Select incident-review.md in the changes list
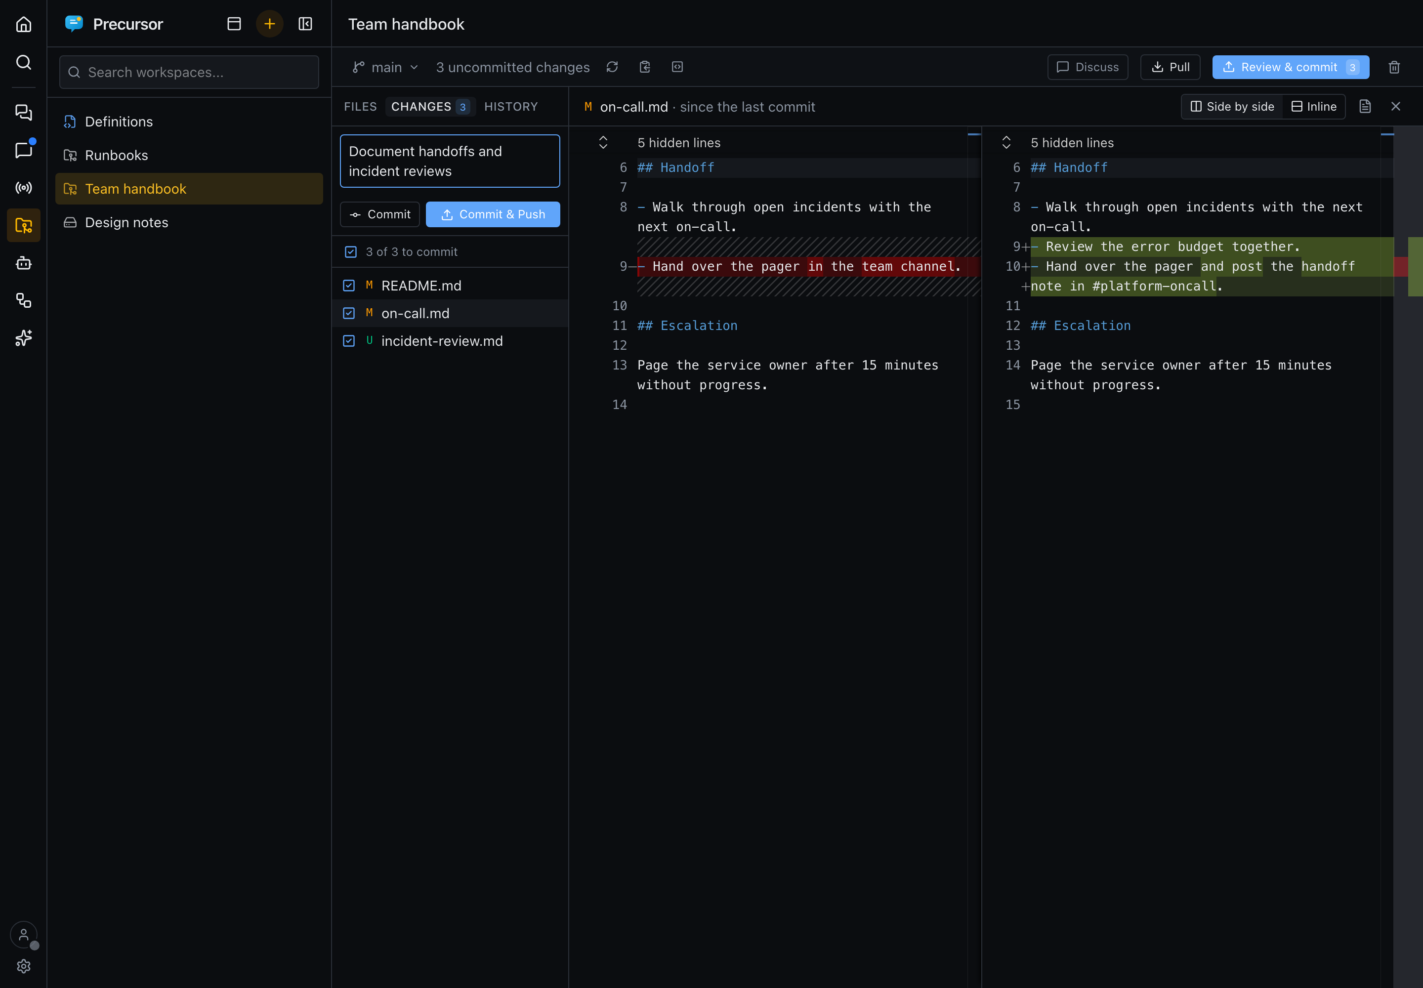The height and width of the screenshot is (988, 1423). (450, 341)
